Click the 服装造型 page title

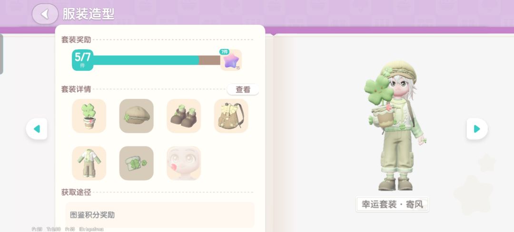(x=89, y=14)
